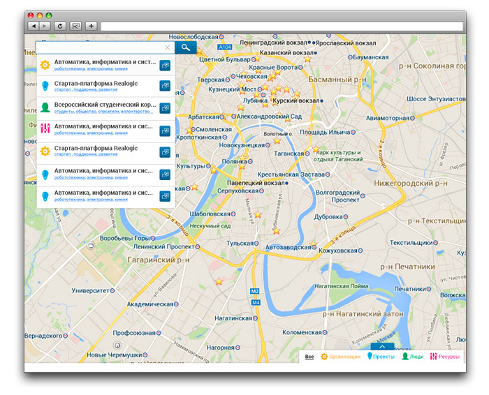Click the browser back arrow
This screenshot has width=489, height=395.
click(x=34, y=26)
